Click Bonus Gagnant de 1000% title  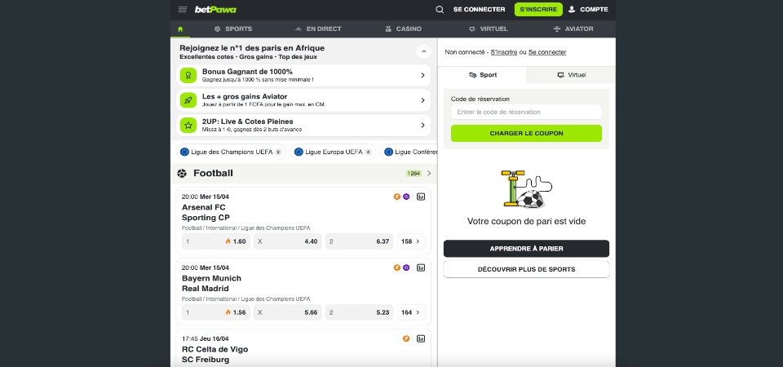[247, 72]
